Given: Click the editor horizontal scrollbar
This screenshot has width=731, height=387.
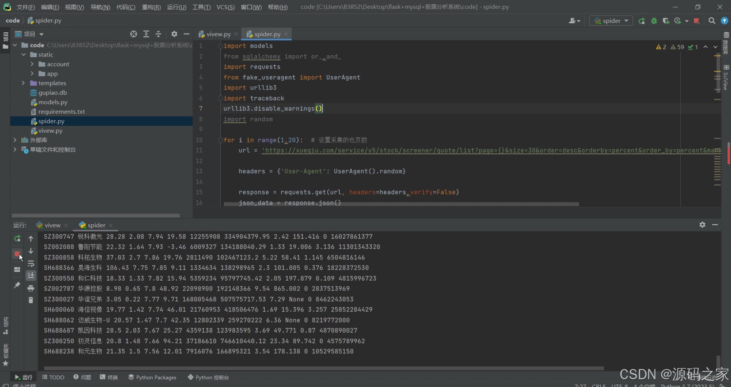Looking at the screenshot, I should (x=401, y=204).
